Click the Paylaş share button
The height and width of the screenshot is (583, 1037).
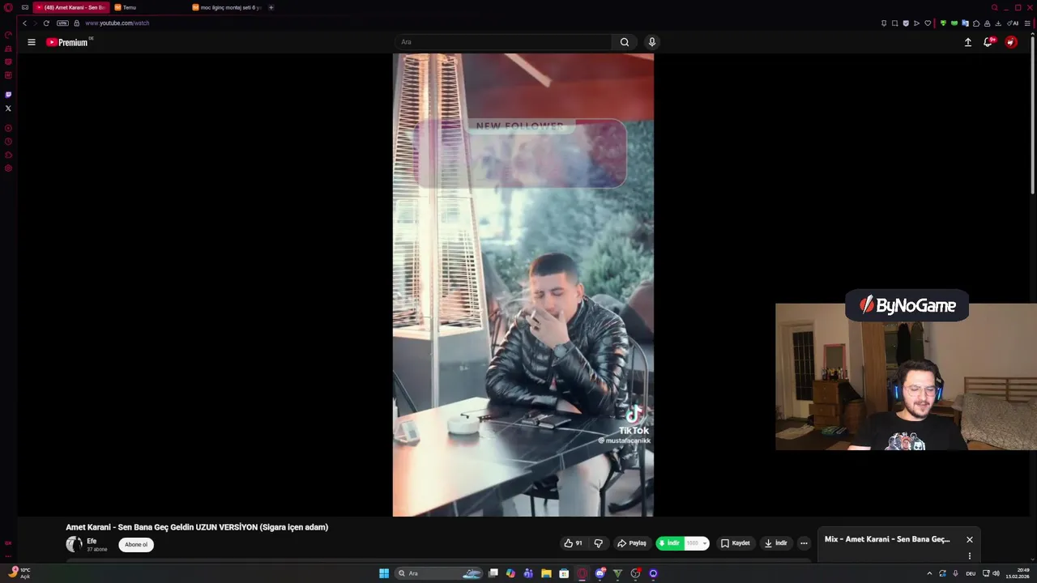click(x=632, y=543)
